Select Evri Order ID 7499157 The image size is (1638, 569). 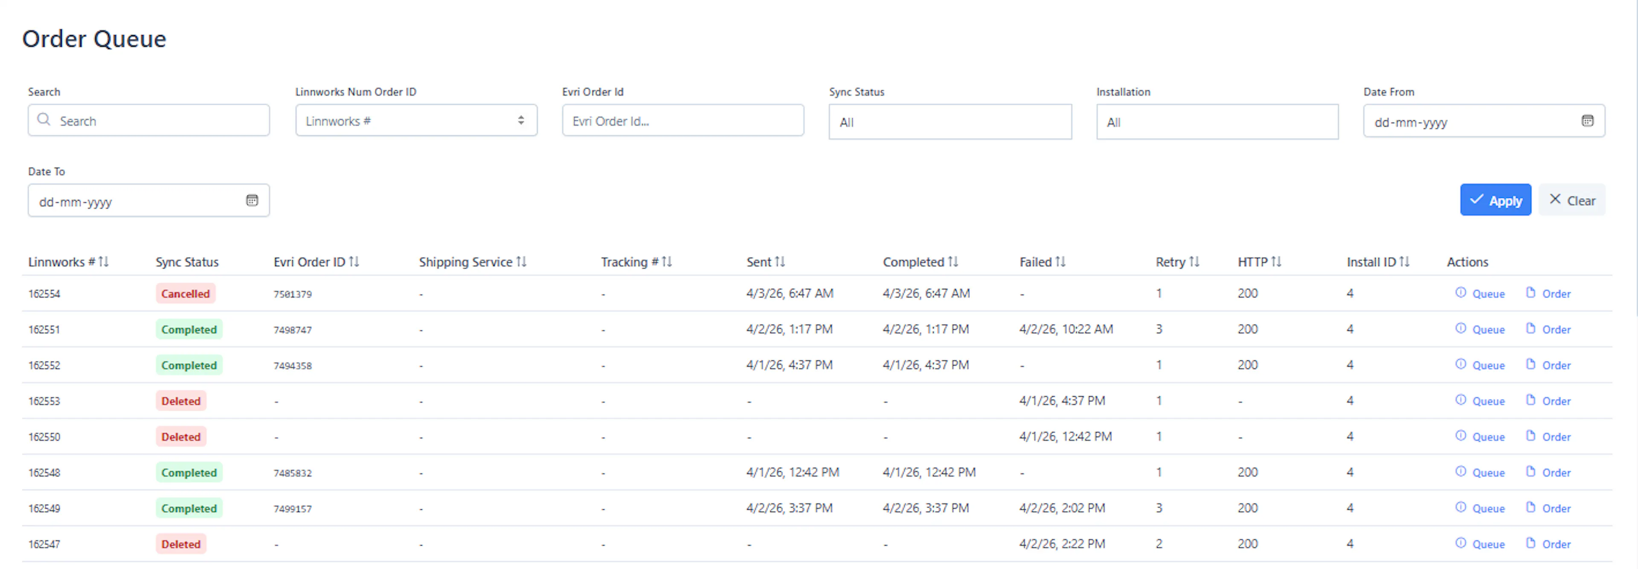pyautogui.click(x=293, y=508)
